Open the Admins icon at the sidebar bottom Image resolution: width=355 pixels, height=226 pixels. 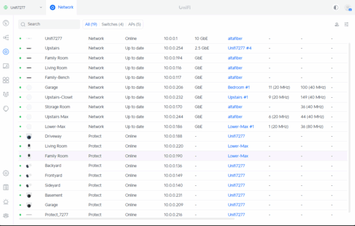coord(6,216)
